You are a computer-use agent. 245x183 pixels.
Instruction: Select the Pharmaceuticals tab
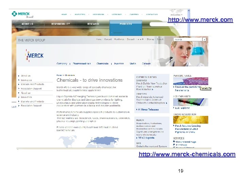[x=82, y=63]
